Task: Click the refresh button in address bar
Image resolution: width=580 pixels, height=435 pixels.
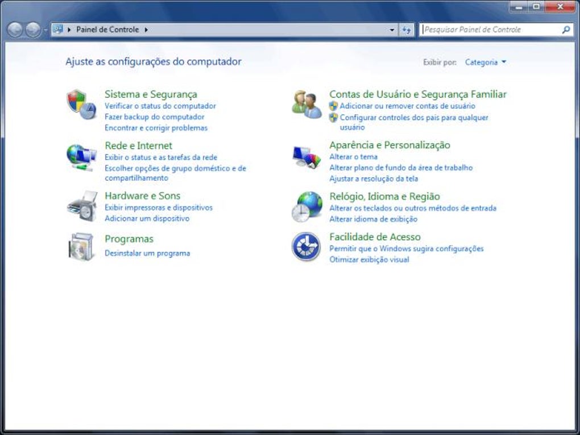Action: coord(407,30)
